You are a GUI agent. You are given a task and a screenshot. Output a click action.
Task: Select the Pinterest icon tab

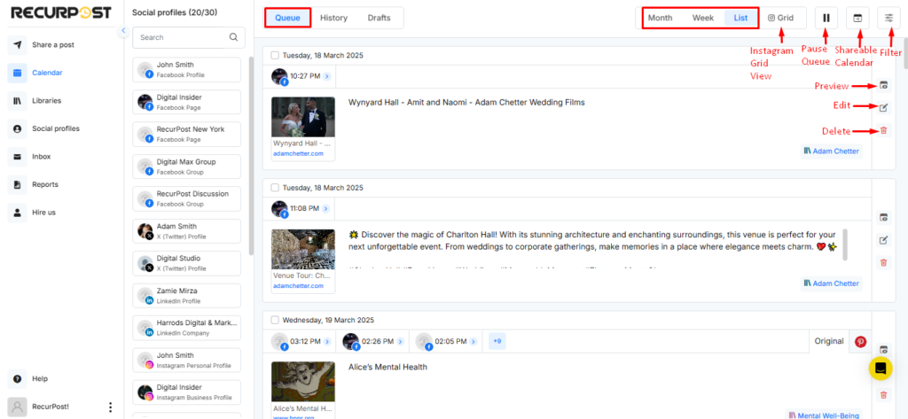(860, 341)
